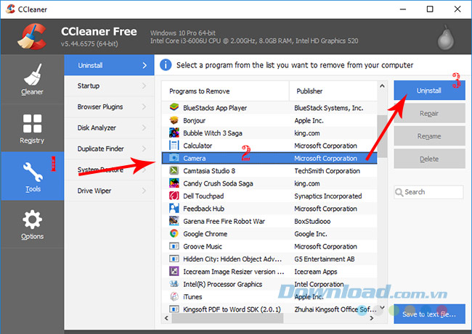Screen dimensions: 472x334
Task: Click the search magnifier icon
Action: 399,192
